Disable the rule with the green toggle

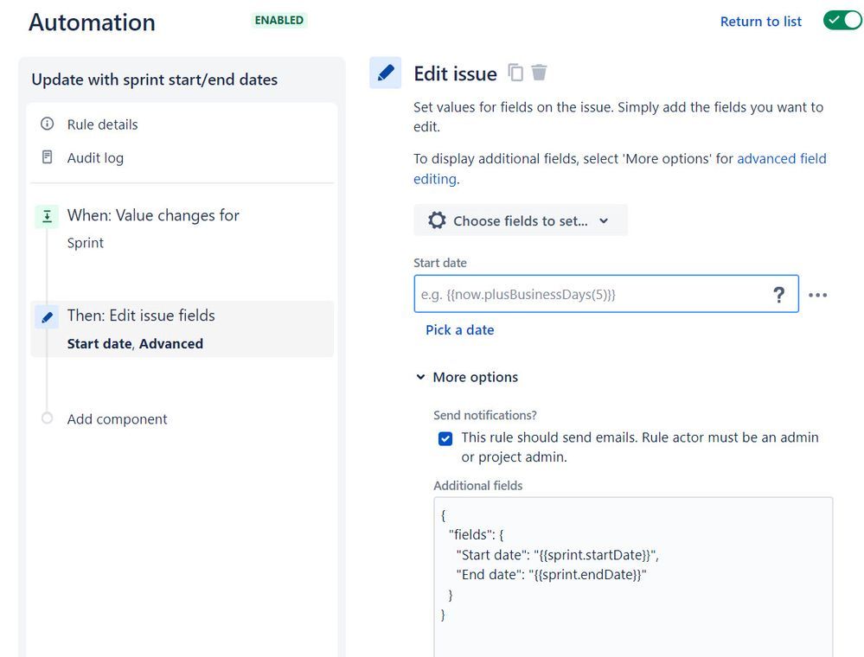click(842, 21)
